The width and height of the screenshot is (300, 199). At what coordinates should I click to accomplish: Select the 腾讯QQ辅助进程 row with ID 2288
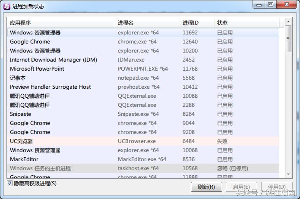pyautogui.click(x=143, y=105)
